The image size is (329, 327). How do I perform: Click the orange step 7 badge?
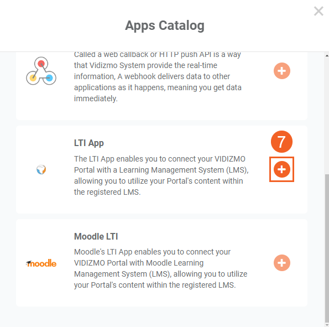pos(281,142)
